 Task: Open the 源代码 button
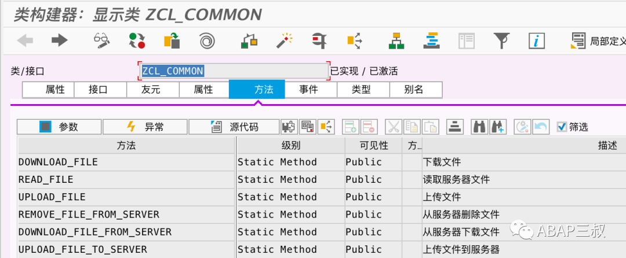tap(234, 127)
